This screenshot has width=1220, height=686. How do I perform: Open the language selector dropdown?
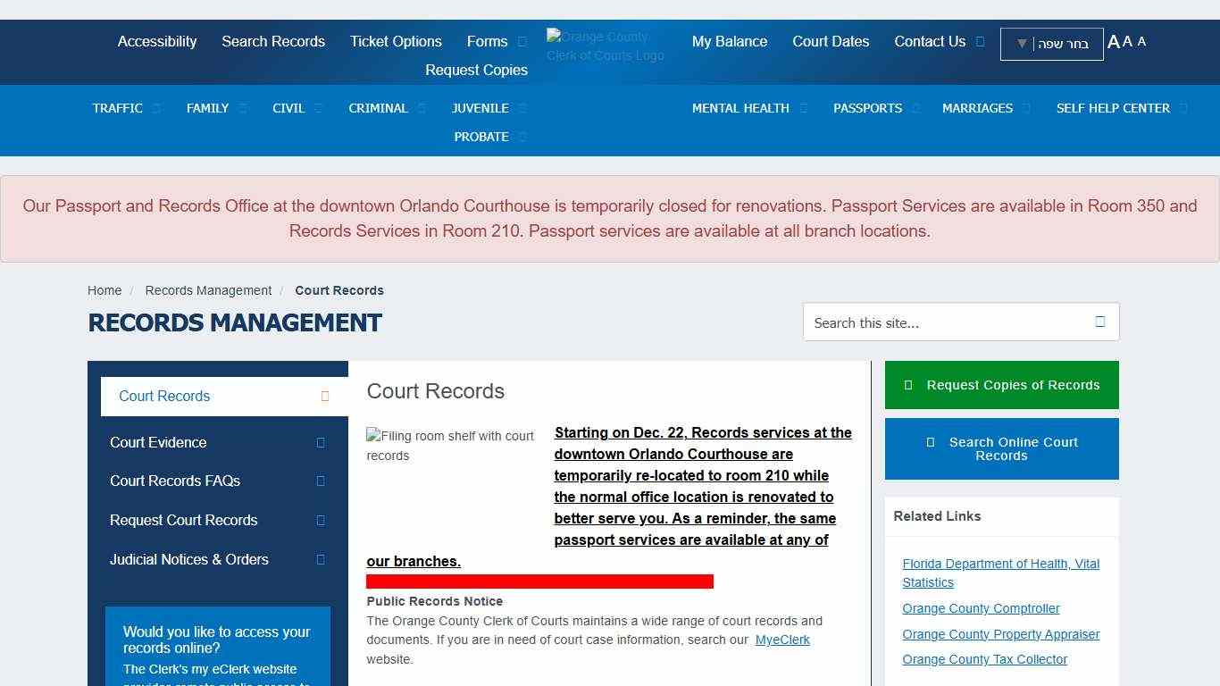coord(1051,44)
